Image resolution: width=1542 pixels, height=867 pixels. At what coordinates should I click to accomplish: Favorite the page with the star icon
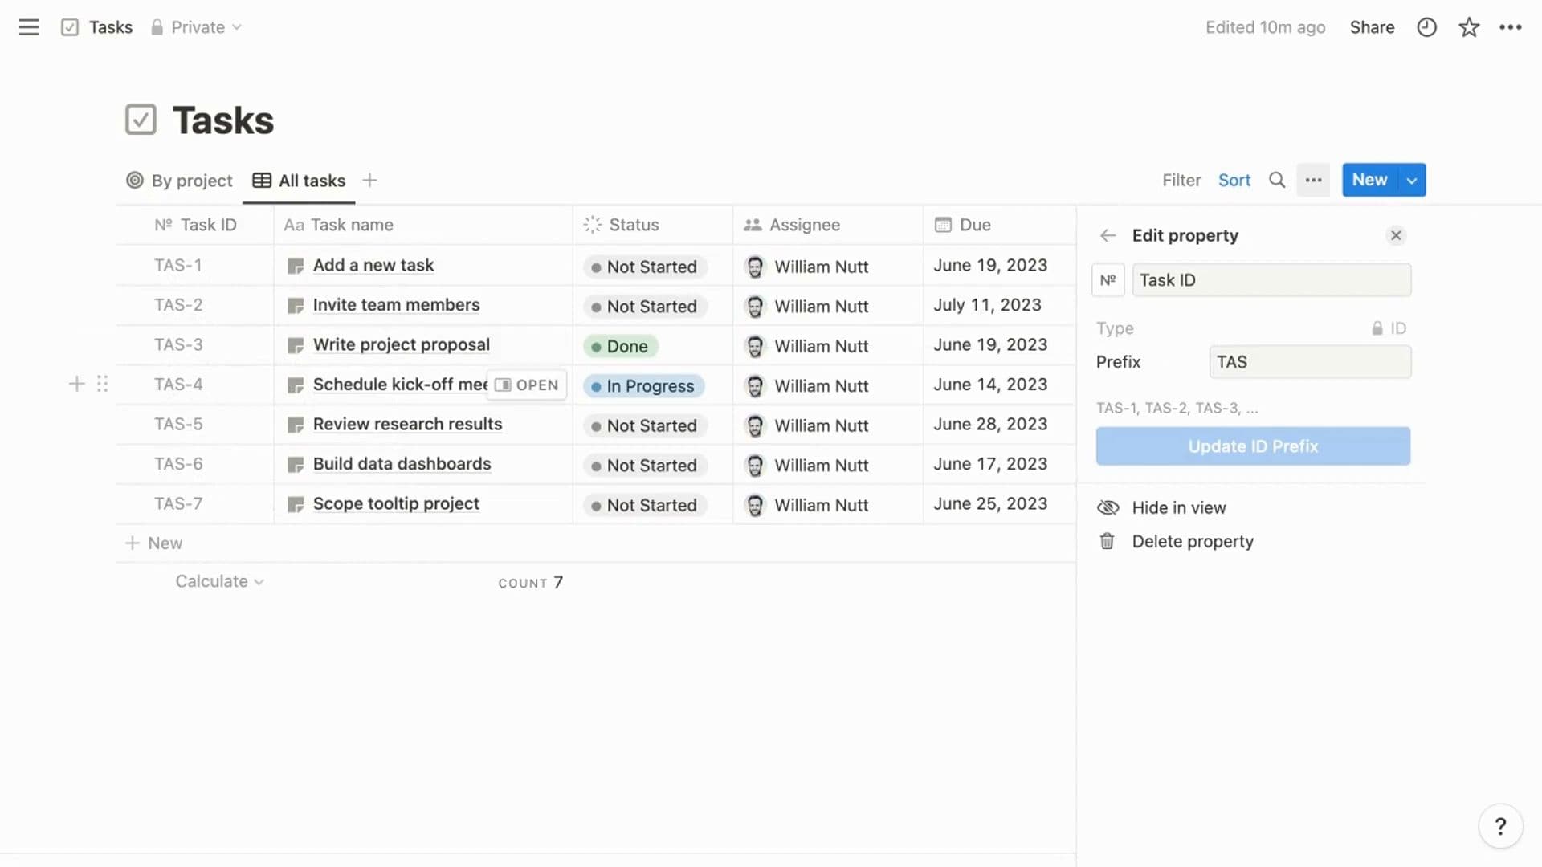click(1469, 27)
